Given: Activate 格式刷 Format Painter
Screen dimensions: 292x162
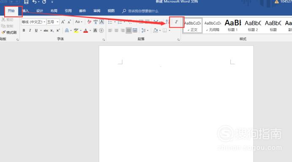Looking at the screenshot, I should pyautogui.click(x=9, y=32).
